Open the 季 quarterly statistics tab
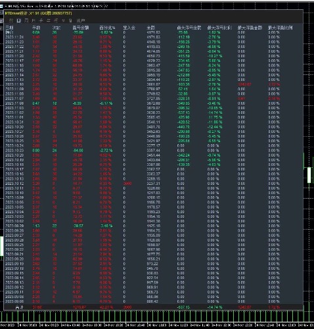 pos(41,20)
